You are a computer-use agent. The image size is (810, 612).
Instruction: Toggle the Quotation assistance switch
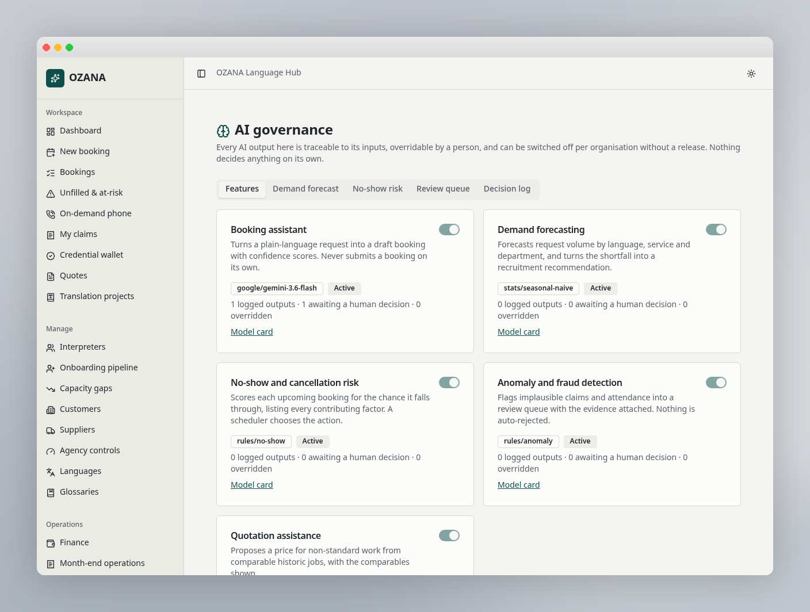(x=449, y=535)
